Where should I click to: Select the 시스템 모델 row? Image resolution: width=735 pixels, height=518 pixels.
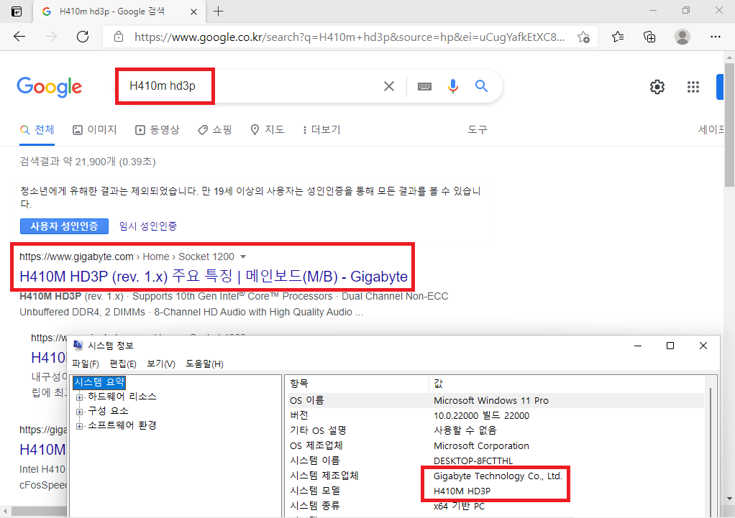click(496, 491)
